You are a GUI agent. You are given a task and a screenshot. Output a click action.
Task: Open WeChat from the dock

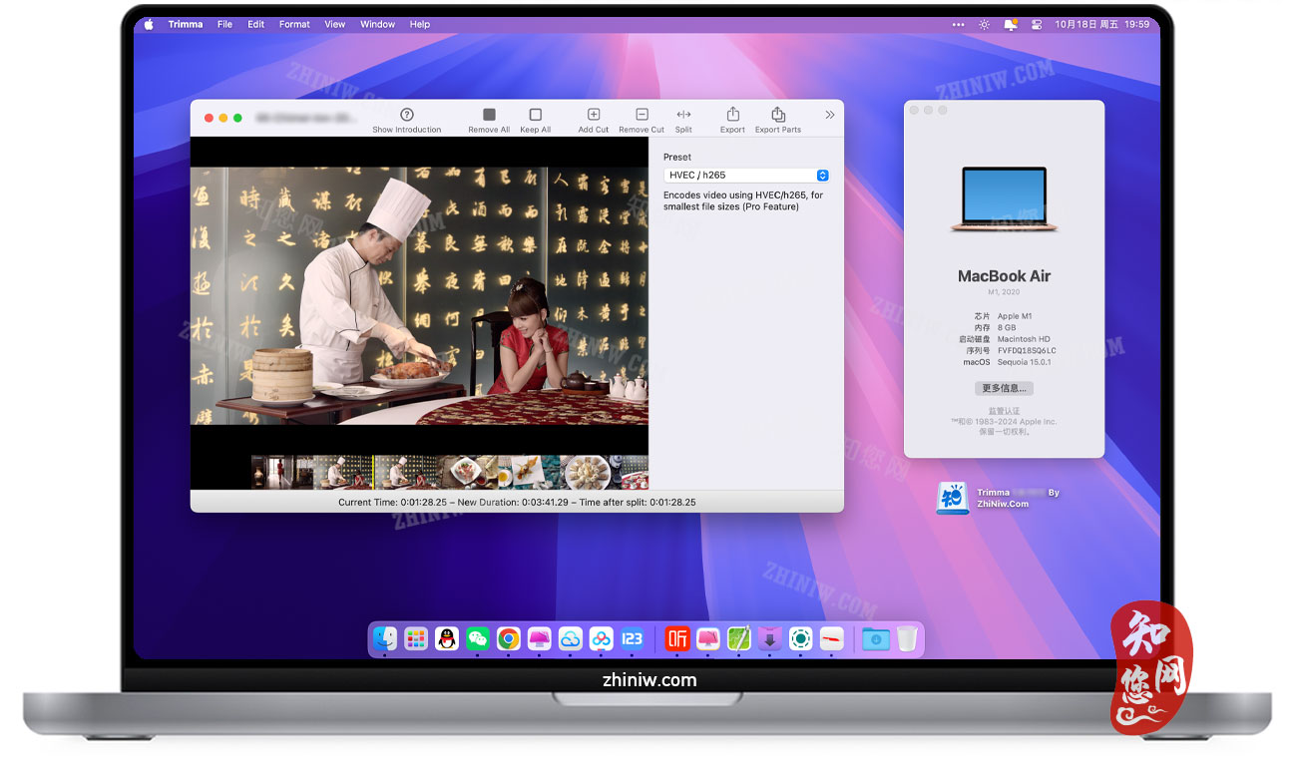click(478, 638)
